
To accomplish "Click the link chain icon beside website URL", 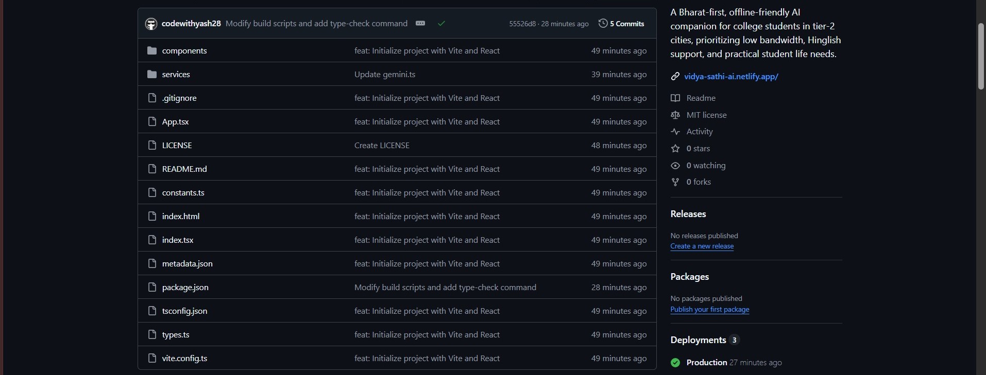I will click(675, 76).
